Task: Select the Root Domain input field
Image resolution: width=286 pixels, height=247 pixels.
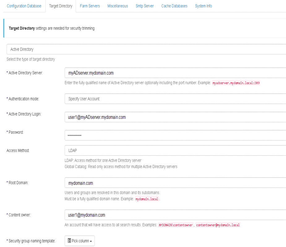Action: 175,183
